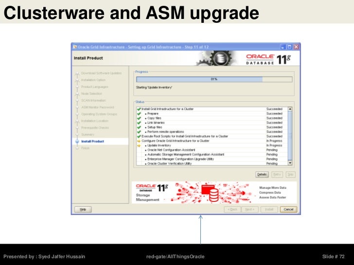Click yellow arrow beside Update Inventory
The height and width of the screenshot is (265, 354).
(x=139, y=145)
